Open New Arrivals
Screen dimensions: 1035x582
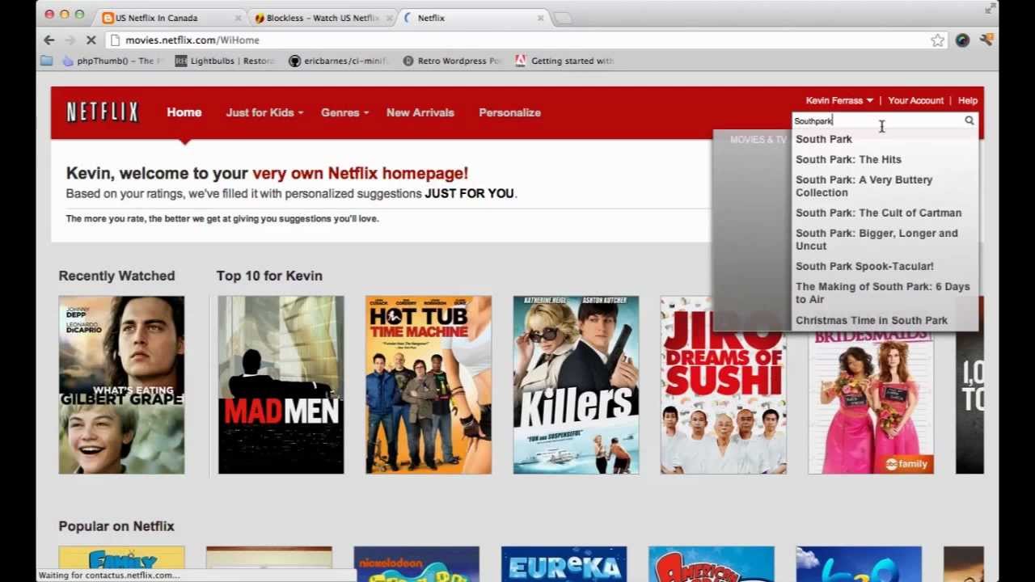point(420,112)
